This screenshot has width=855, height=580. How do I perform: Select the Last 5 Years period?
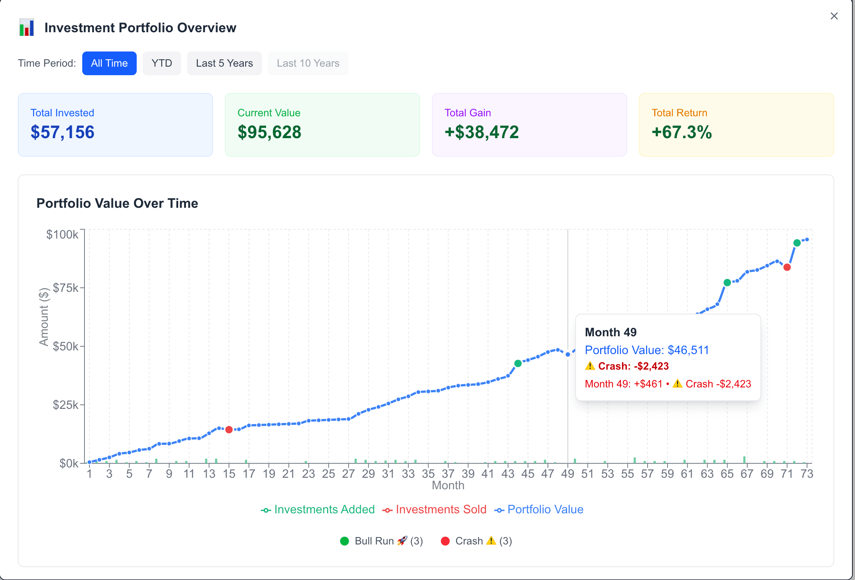[x=224, y=63]
